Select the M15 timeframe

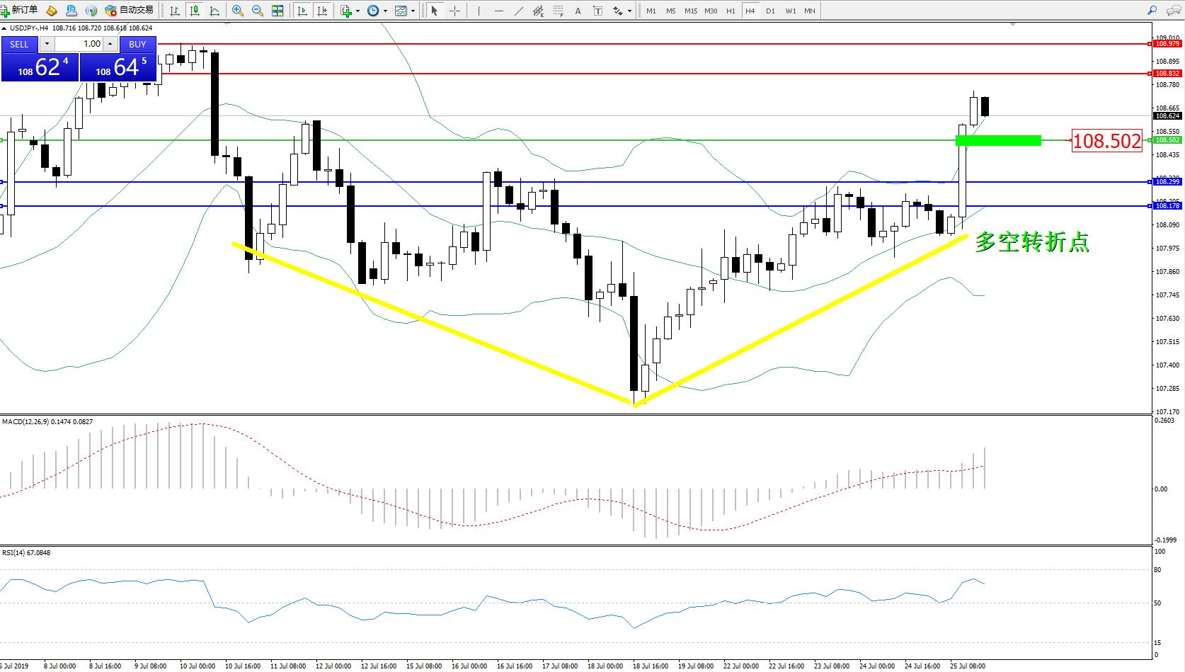click(x=690, y=11)
